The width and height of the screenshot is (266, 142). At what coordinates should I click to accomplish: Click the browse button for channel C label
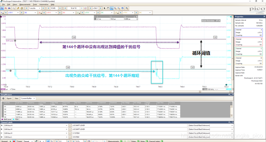point(70,133)
